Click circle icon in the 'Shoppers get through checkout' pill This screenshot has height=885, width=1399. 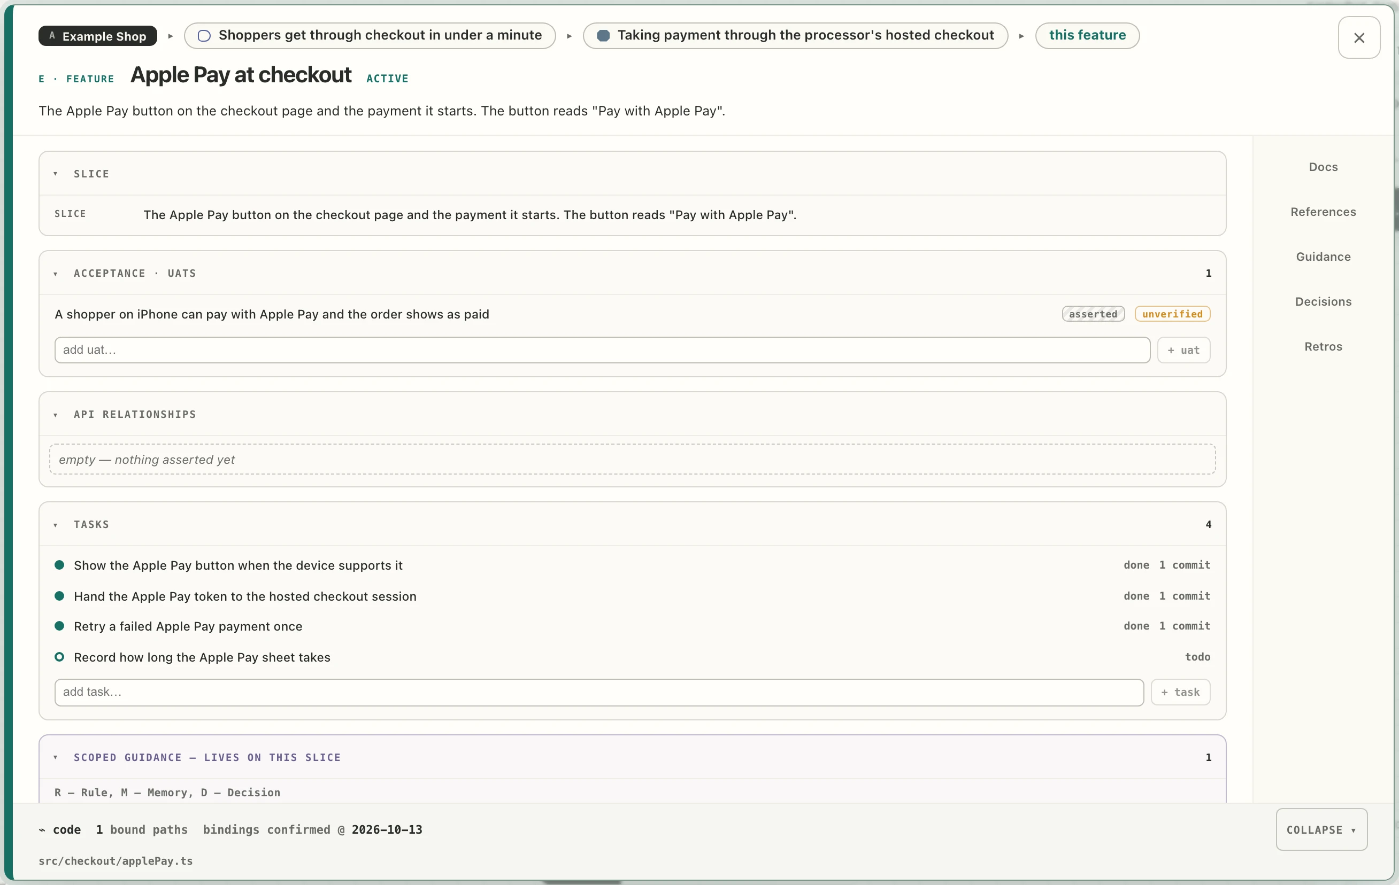click(x=204, y=36)
